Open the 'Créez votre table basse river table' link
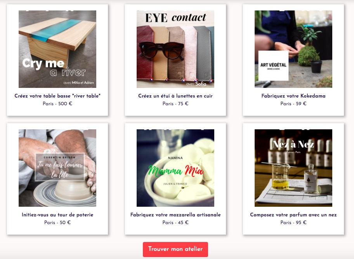Image resolution: width=354 pixels, height=259 pixels. 57,96
